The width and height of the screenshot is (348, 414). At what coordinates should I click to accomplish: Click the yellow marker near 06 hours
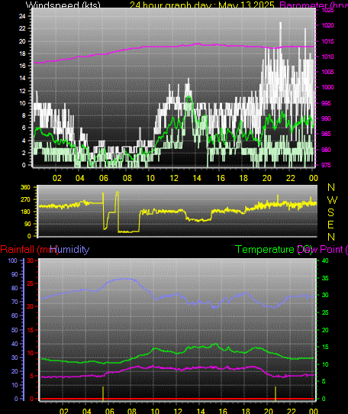[x=103, y=393]
